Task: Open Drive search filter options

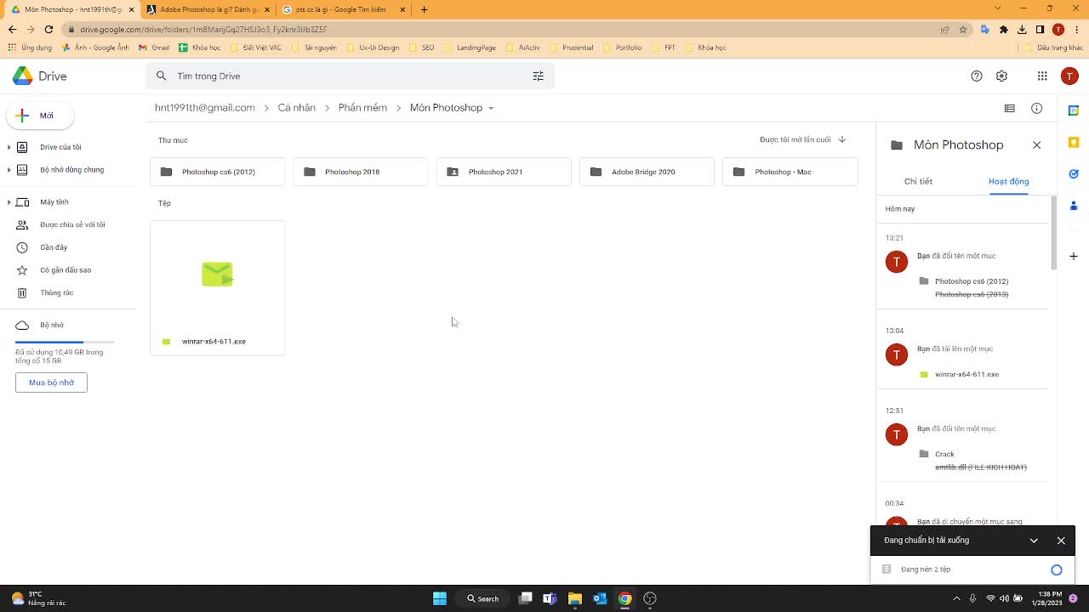Action: (538, 76)
